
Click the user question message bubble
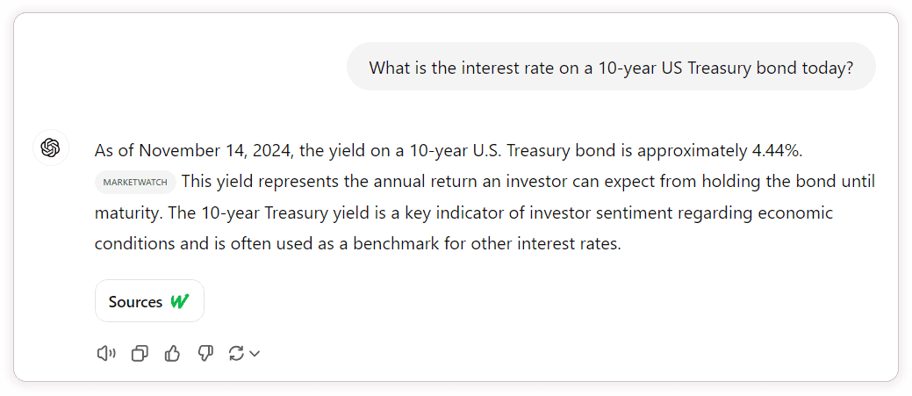pyautogui.click(x=611, y=67)
